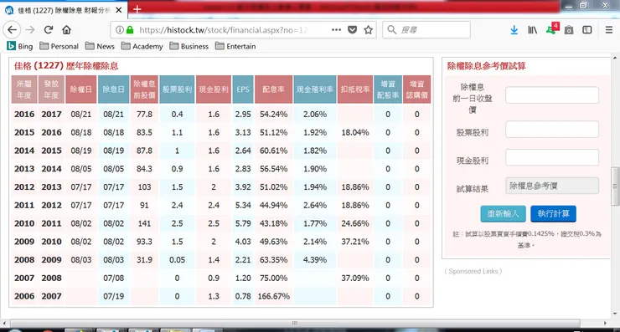Open the Business bookmarks folder
Image resolution: width=620 pixels, height=332 pixels.
pyautogui.click(x=189, y=46)
